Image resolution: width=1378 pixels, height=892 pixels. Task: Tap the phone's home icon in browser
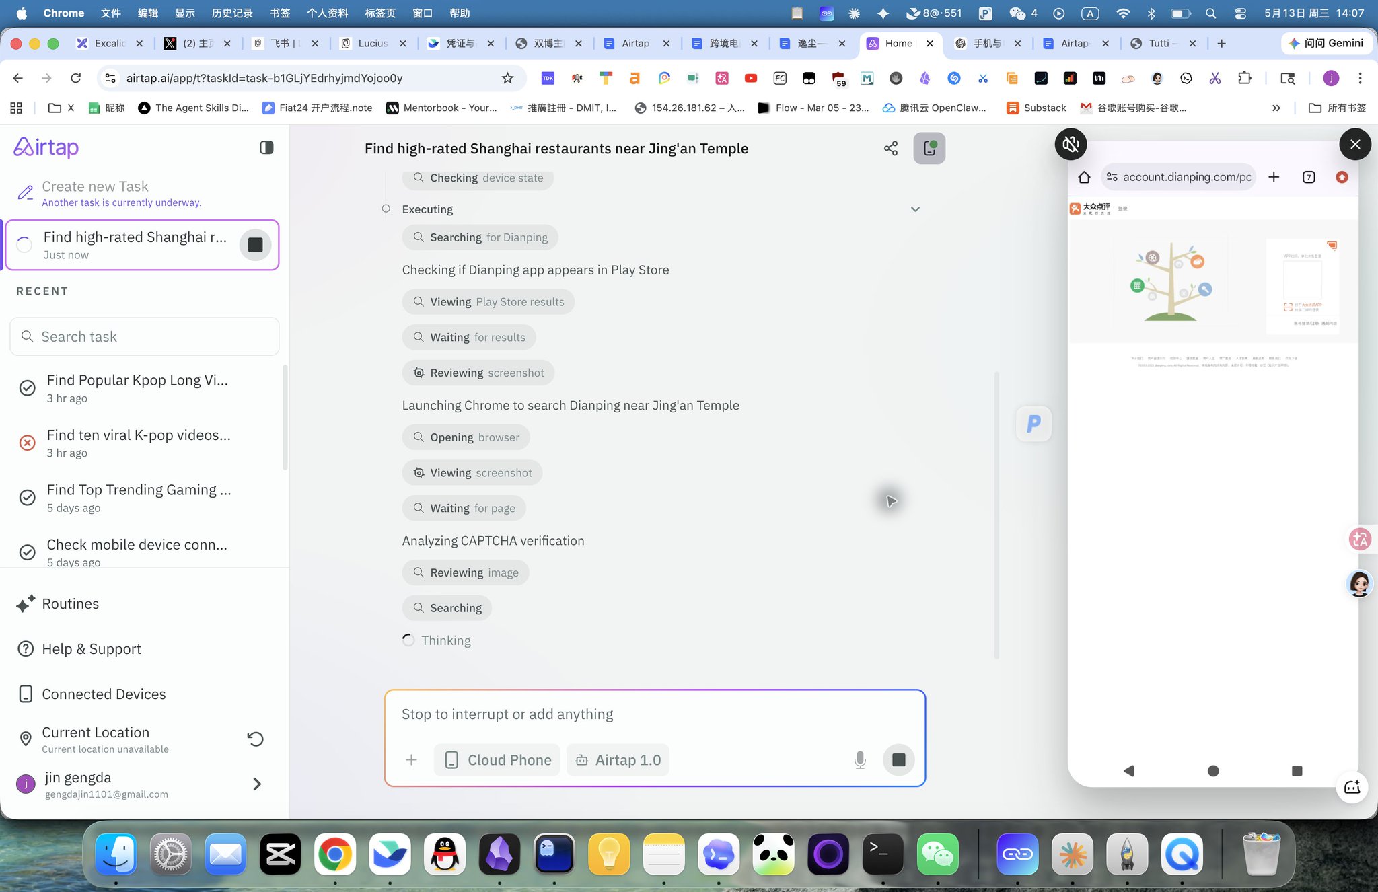click(1084, 177)
